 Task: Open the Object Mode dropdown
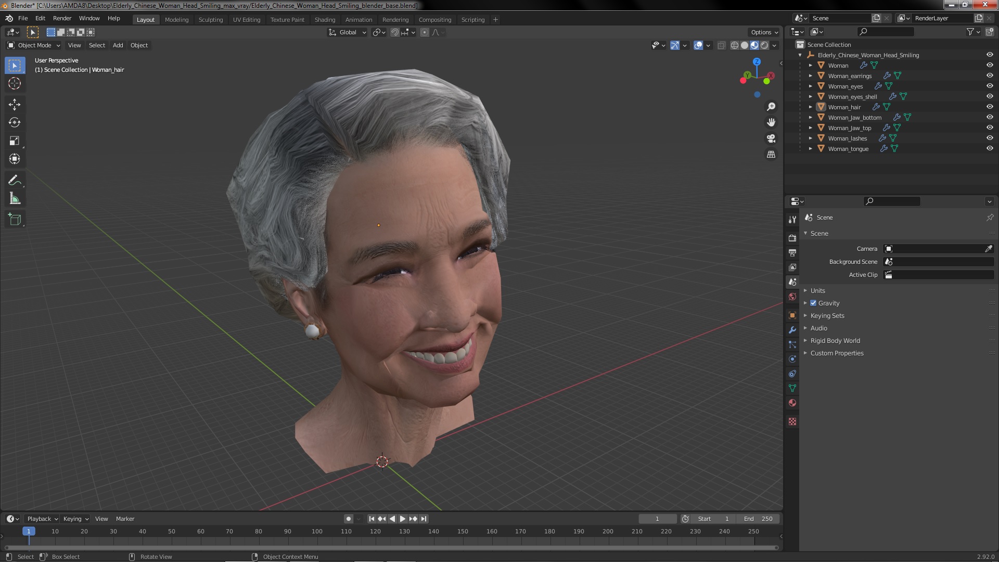pyautogui.click(x=34, y=45)
